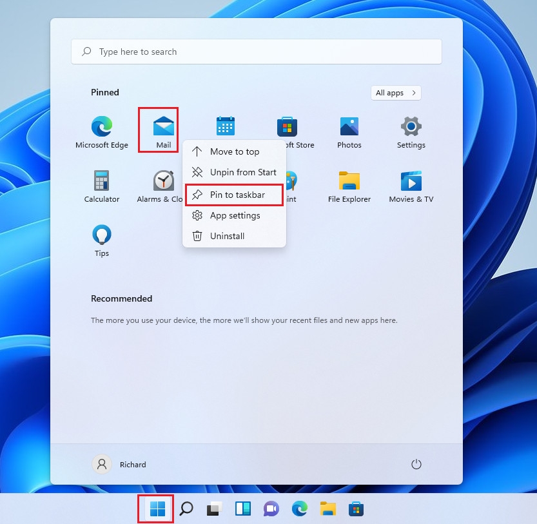
Task: Open the Calendar app
Action: pyautogui.click(x=225, y=126)
